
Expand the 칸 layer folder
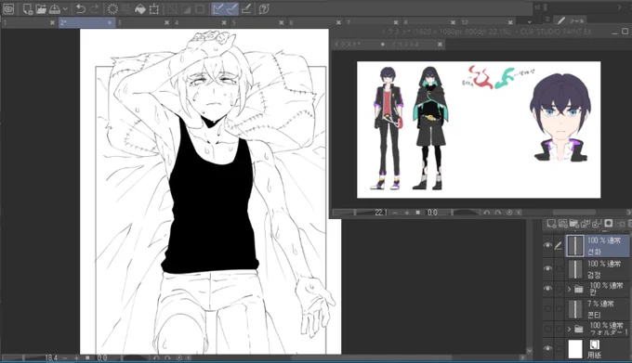click(x=569, y=289)
